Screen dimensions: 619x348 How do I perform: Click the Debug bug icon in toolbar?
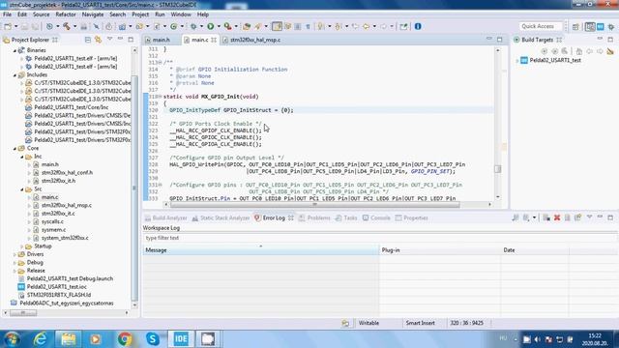[193, 26]
